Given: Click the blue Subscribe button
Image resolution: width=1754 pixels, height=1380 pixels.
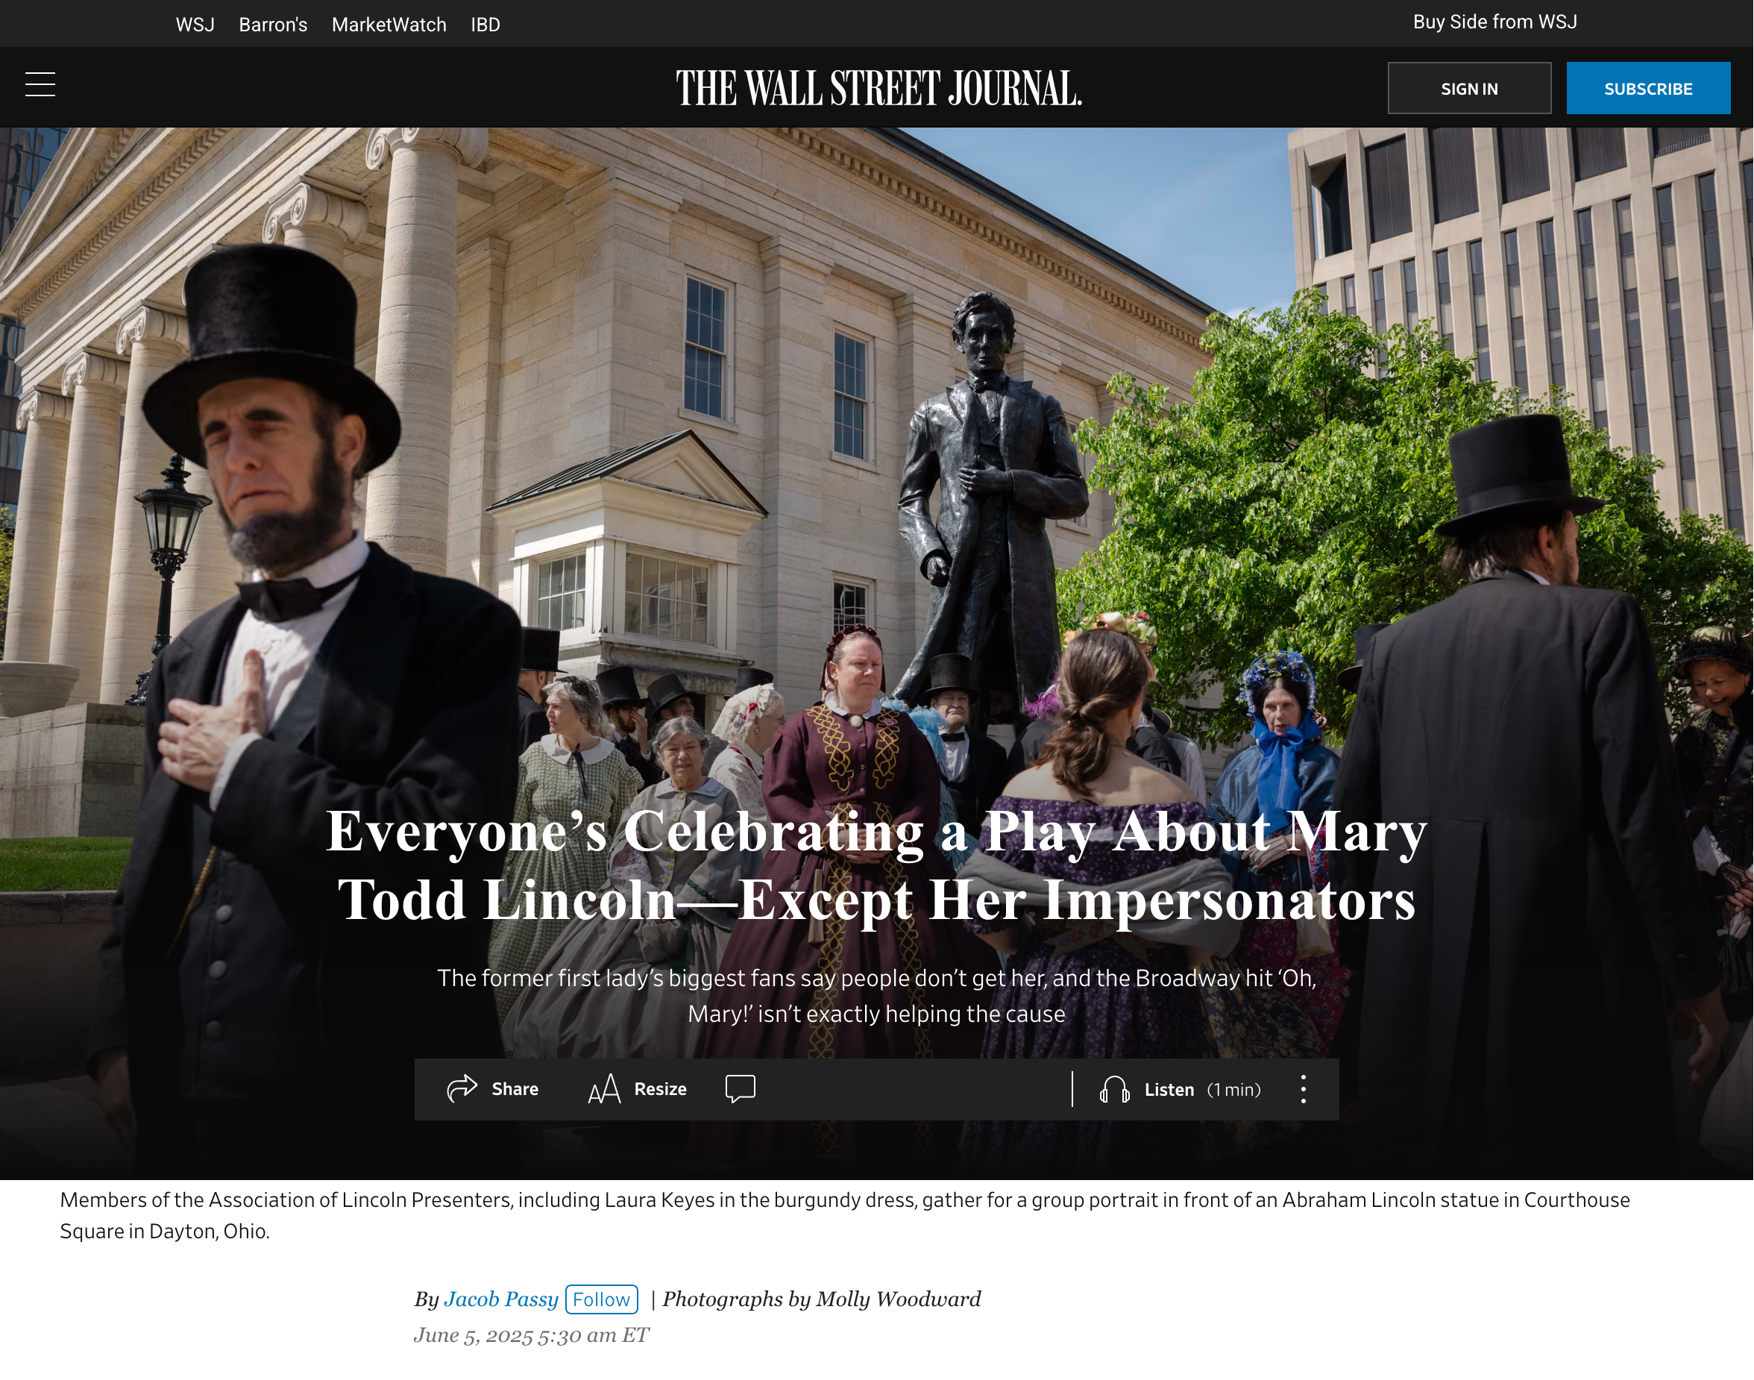Looking at the screenshot, I should 1648,88.
